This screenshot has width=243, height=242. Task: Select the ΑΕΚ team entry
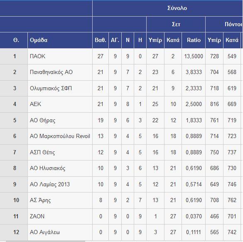click(35, 104)
